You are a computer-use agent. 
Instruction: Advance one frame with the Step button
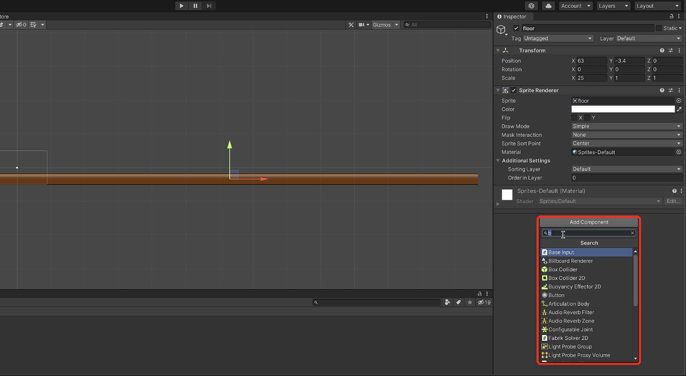point(209,6)
